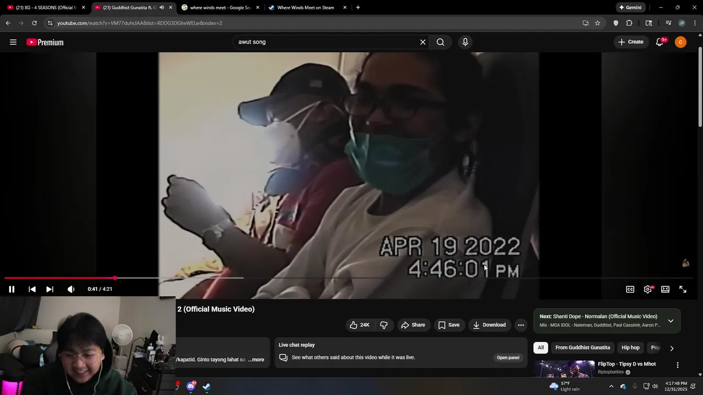Open view site information icon
The width and height of the screenshot is (703, 395).
pos(50,23)
